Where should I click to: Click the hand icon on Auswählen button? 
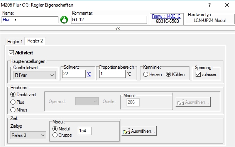tap(126, 132)
